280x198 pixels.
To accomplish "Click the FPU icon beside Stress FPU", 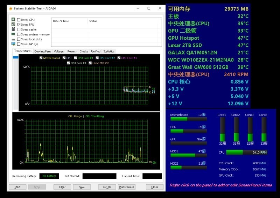I will tap(13, 25).
